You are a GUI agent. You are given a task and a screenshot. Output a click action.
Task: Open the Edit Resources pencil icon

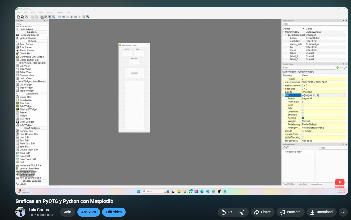(284, 148)
